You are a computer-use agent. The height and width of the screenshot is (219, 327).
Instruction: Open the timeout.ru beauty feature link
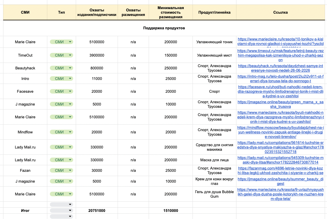tap(281, 55)
